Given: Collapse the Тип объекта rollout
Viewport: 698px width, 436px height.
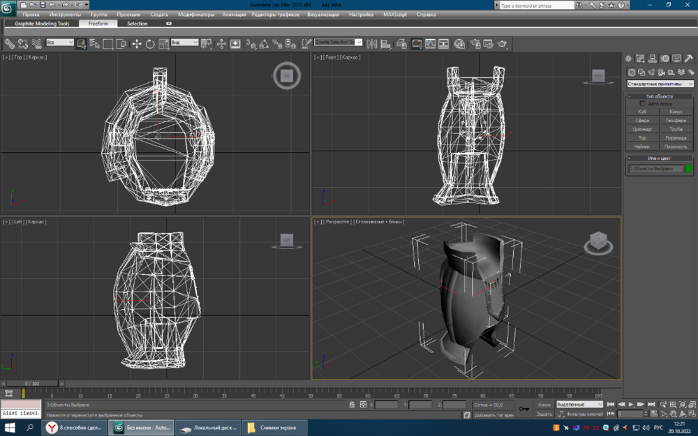Looking at the screenshot, I should tap(660, 96).
